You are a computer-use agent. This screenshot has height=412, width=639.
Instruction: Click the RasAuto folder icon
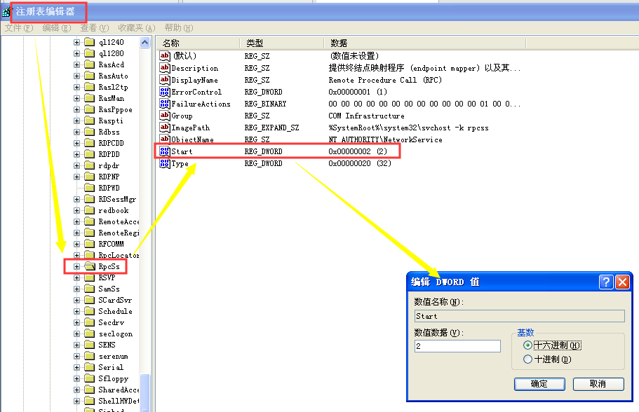[x=90, y=76]
